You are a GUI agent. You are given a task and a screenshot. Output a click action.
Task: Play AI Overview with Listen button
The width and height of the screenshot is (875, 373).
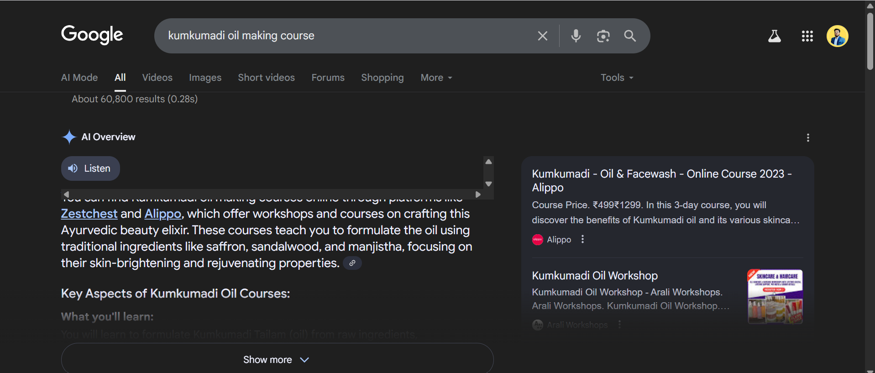coord(90,168)
